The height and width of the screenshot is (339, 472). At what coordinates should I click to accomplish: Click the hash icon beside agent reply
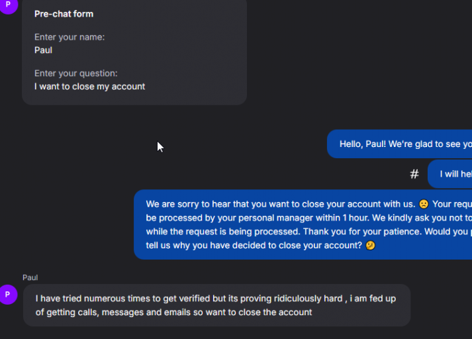(414, 174)
